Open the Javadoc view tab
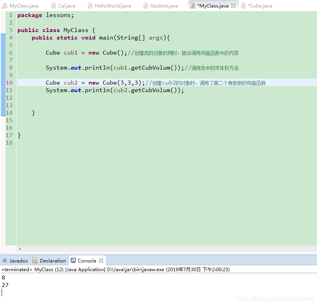 (15, 261)
